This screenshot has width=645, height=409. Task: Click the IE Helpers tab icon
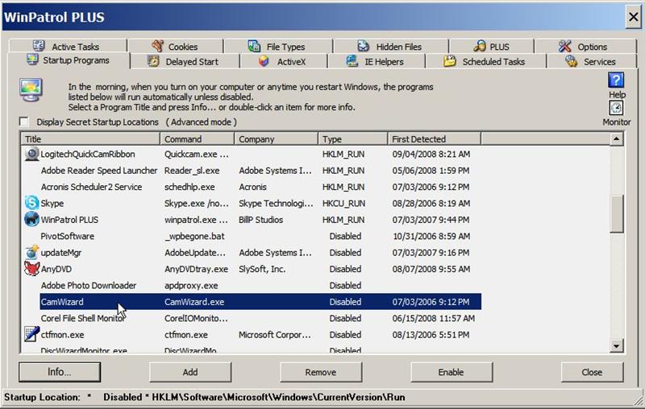click(x=352, y=61)
